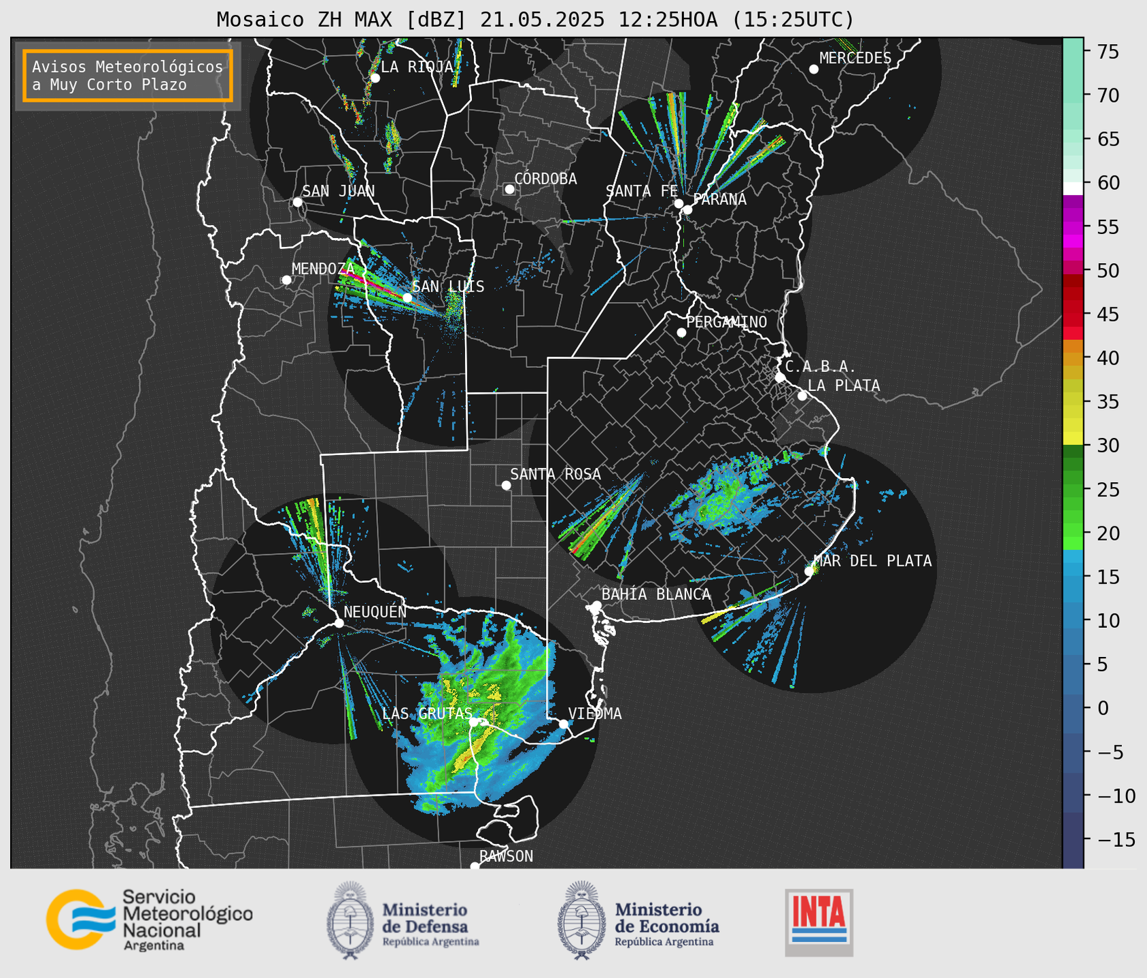Screen dimensions: 1147x978
Task: Click the Las Grutas marker dot
Action: tap(474, 722)
